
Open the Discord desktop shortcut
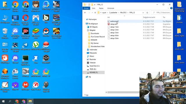coord(15,59)
